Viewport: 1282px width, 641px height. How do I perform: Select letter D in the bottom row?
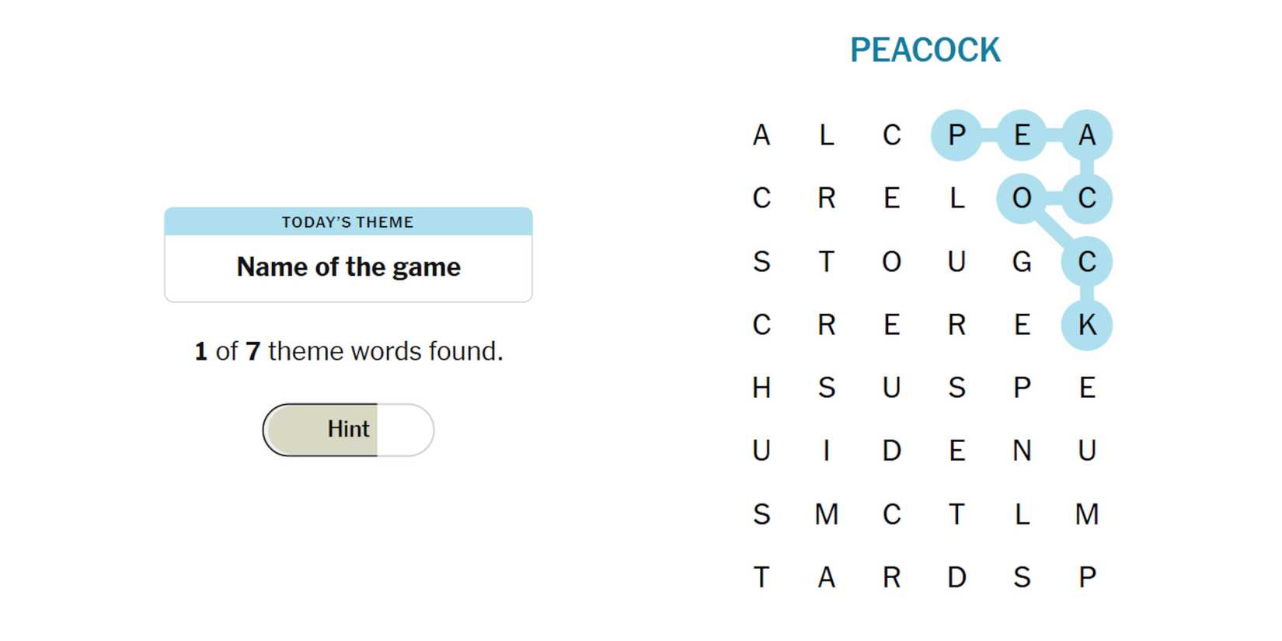pos(956,577)
